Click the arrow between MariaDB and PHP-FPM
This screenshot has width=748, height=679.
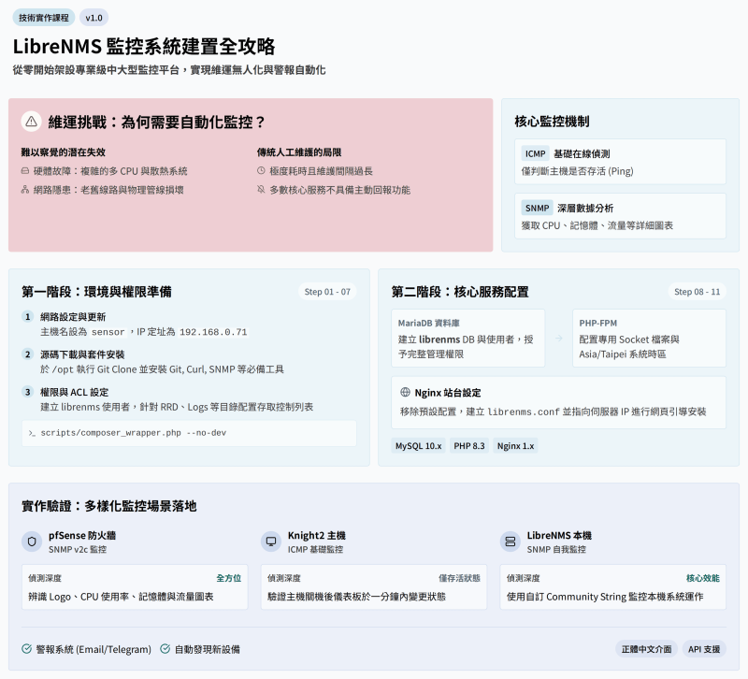click(558, 339)
